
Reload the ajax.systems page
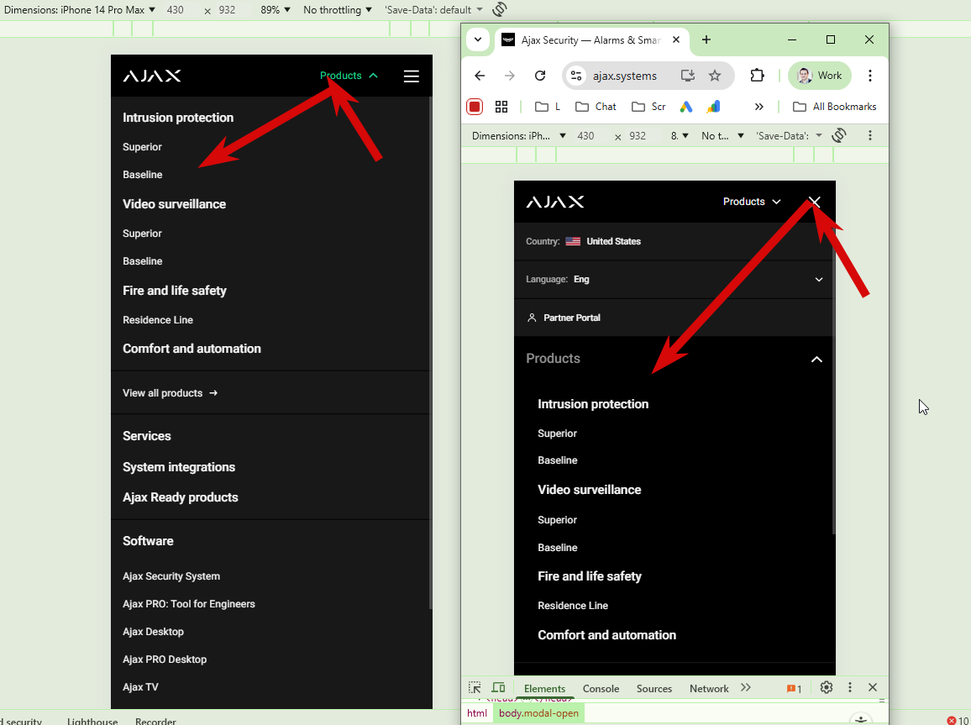540,76
